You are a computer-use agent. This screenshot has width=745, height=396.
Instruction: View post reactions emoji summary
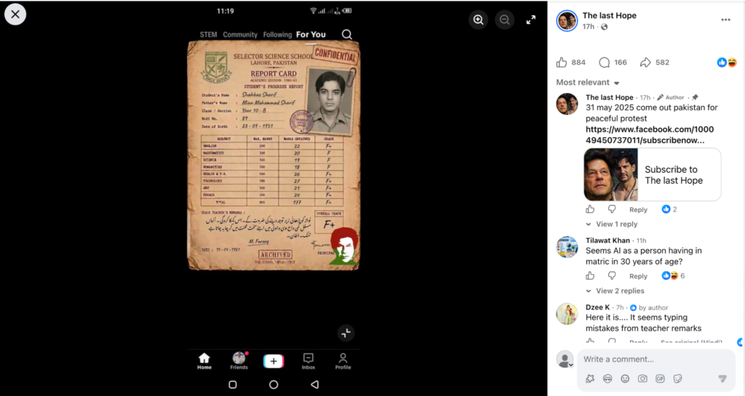(x=727, y=62)
